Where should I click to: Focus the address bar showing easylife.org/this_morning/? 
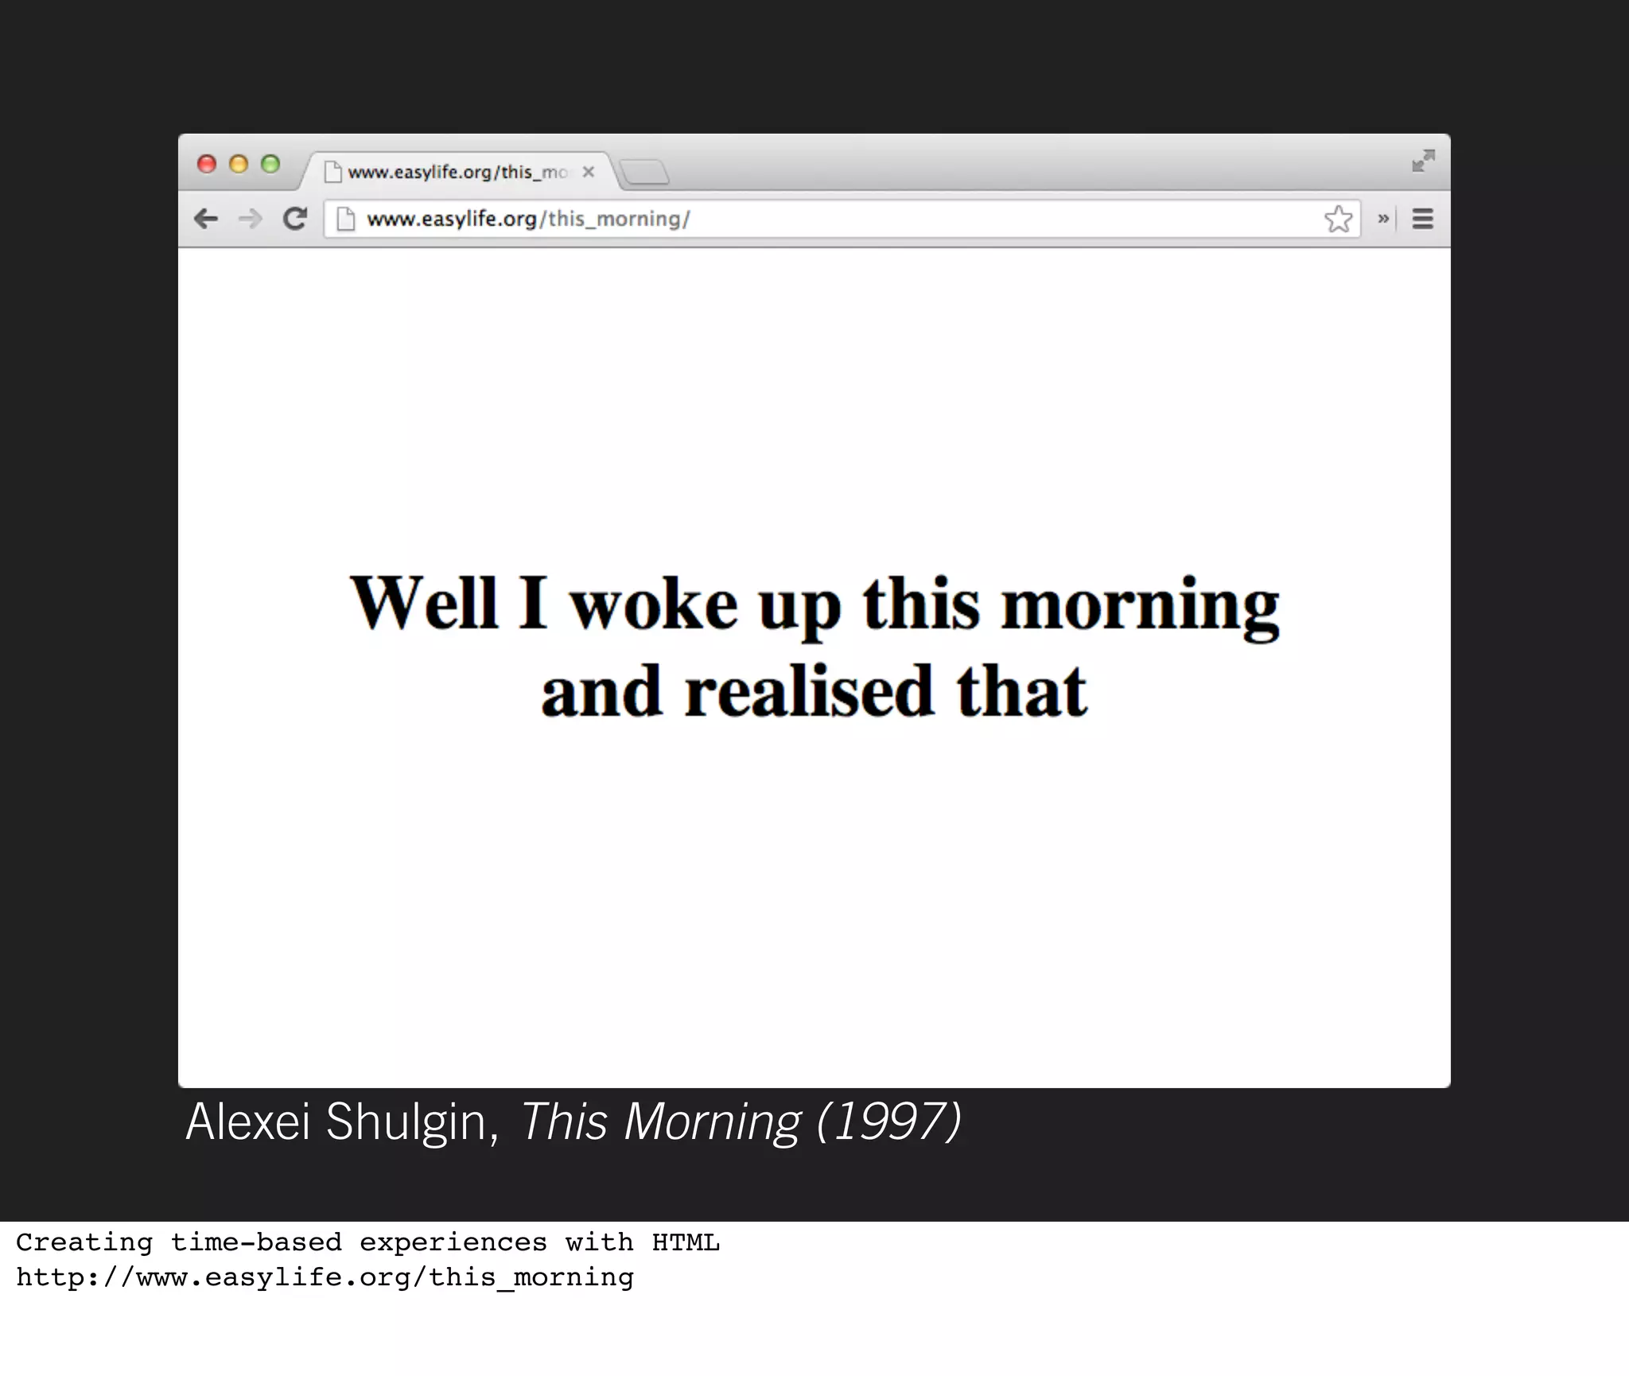coord(842,219)
